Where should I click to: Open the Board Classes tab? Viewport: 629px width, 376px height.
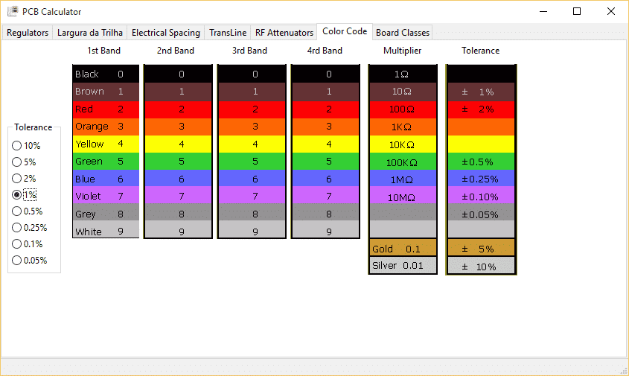tap(402, 33)
